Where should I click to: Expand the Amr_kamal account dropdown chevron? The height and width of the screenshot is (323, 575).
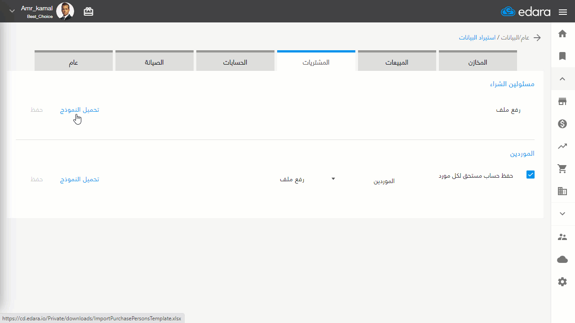[x=12, y=11]
